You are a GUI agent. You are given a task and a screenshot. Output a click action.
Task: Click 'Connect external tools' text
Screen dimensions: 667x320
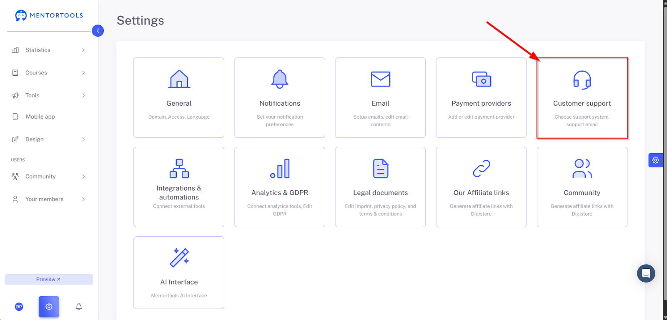[x=179, y=206]
